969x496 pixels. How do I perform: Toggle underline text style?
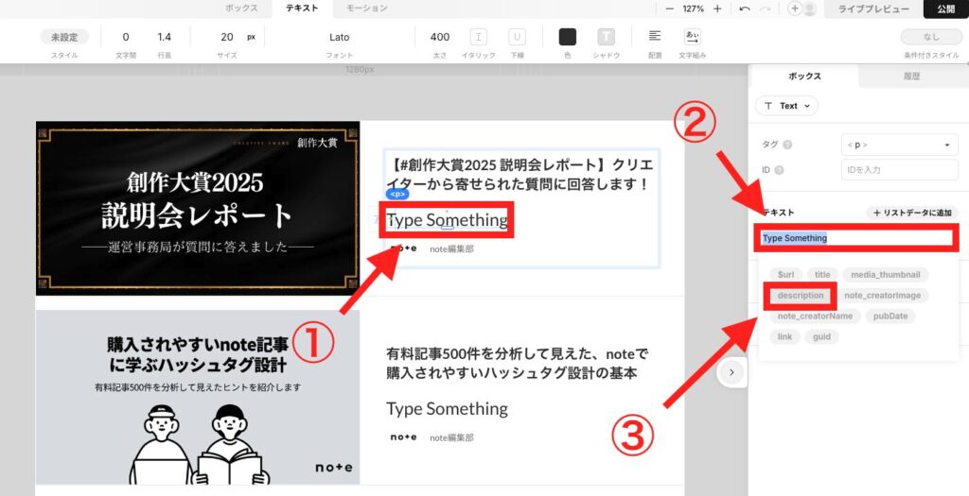coord(517,37)
